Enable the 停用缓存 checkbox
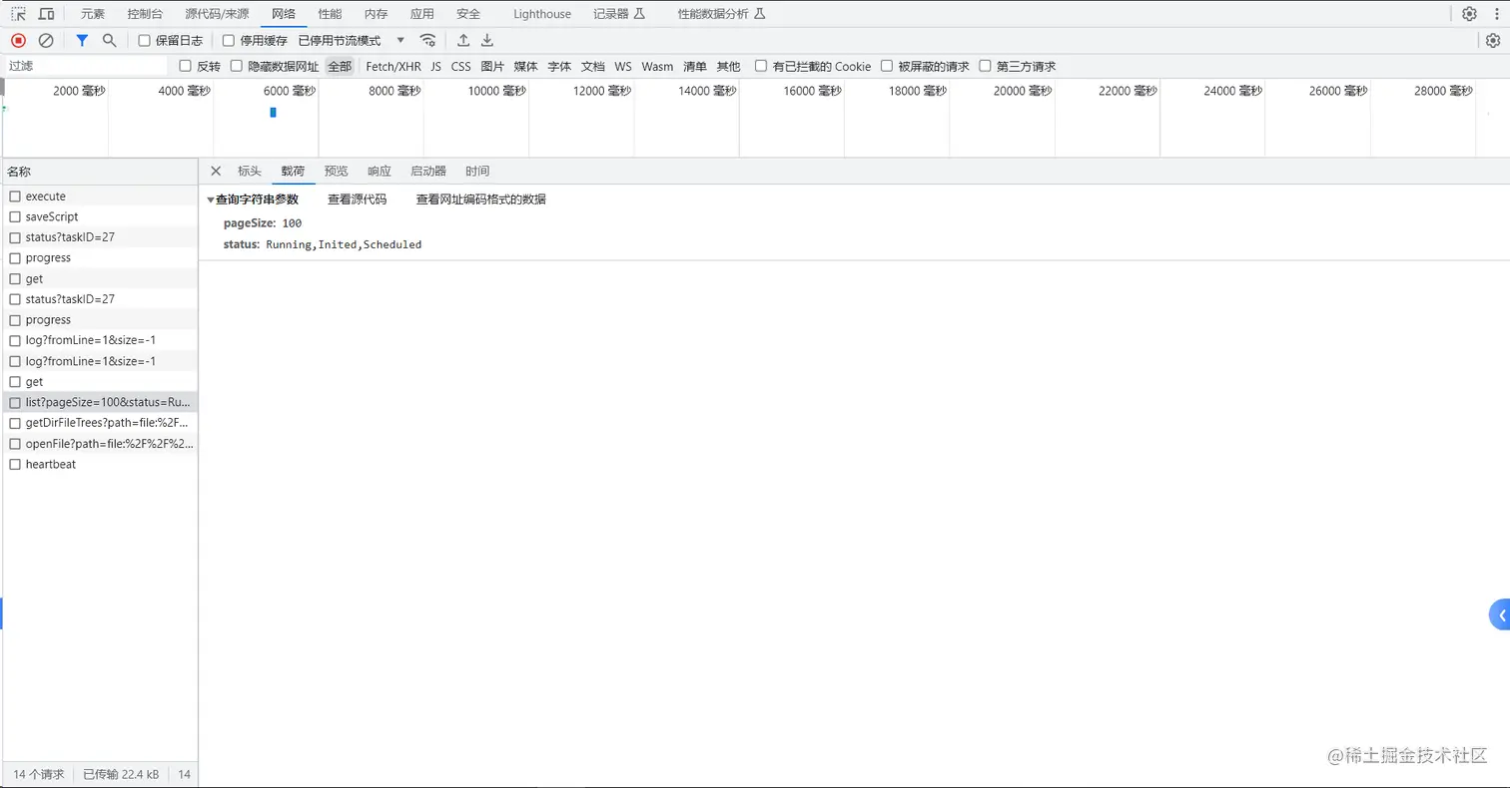 229,41
